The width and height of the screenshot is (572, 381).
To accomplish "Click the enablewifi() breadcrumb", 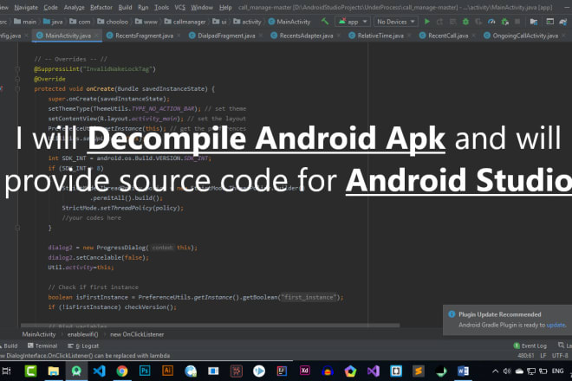I will (82, 334).
